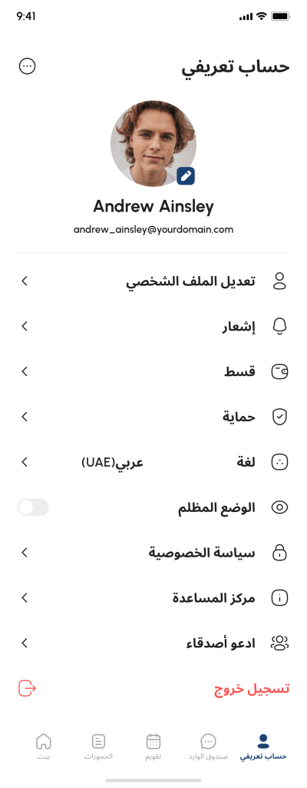Screen dimensions: 307x788
Task: Tap the تسجيل خروج logout text
Action: (x=252, y=689)
